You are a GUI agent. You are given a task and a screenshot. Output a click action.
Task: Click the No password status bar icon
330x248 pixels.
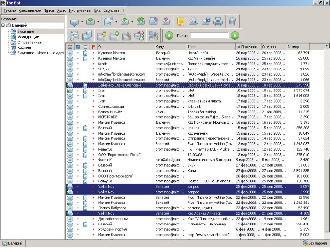(x=315, y=243)
